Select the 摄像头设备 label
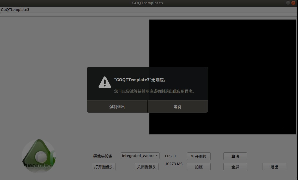Screen dimensions: 298x180 [103, 156]
